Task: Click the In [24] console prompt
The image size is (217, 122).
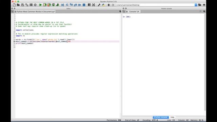Action: coord(126,17)
